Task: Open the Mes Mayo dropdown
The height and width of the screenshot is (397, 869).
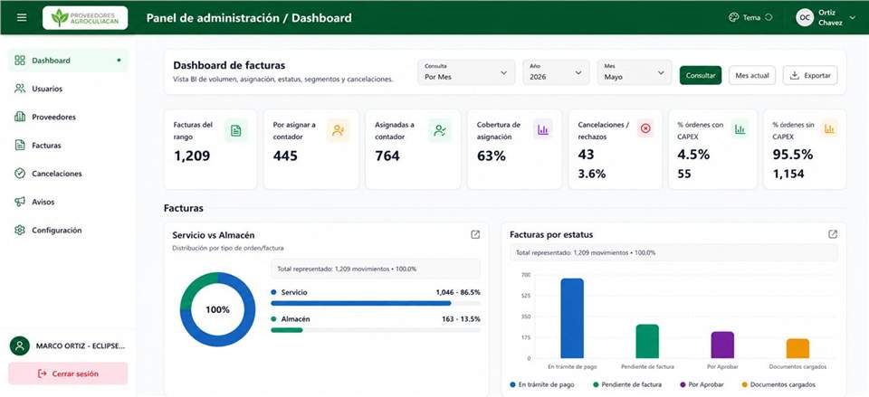Action: pyautogui.click(x=634, y=72)
